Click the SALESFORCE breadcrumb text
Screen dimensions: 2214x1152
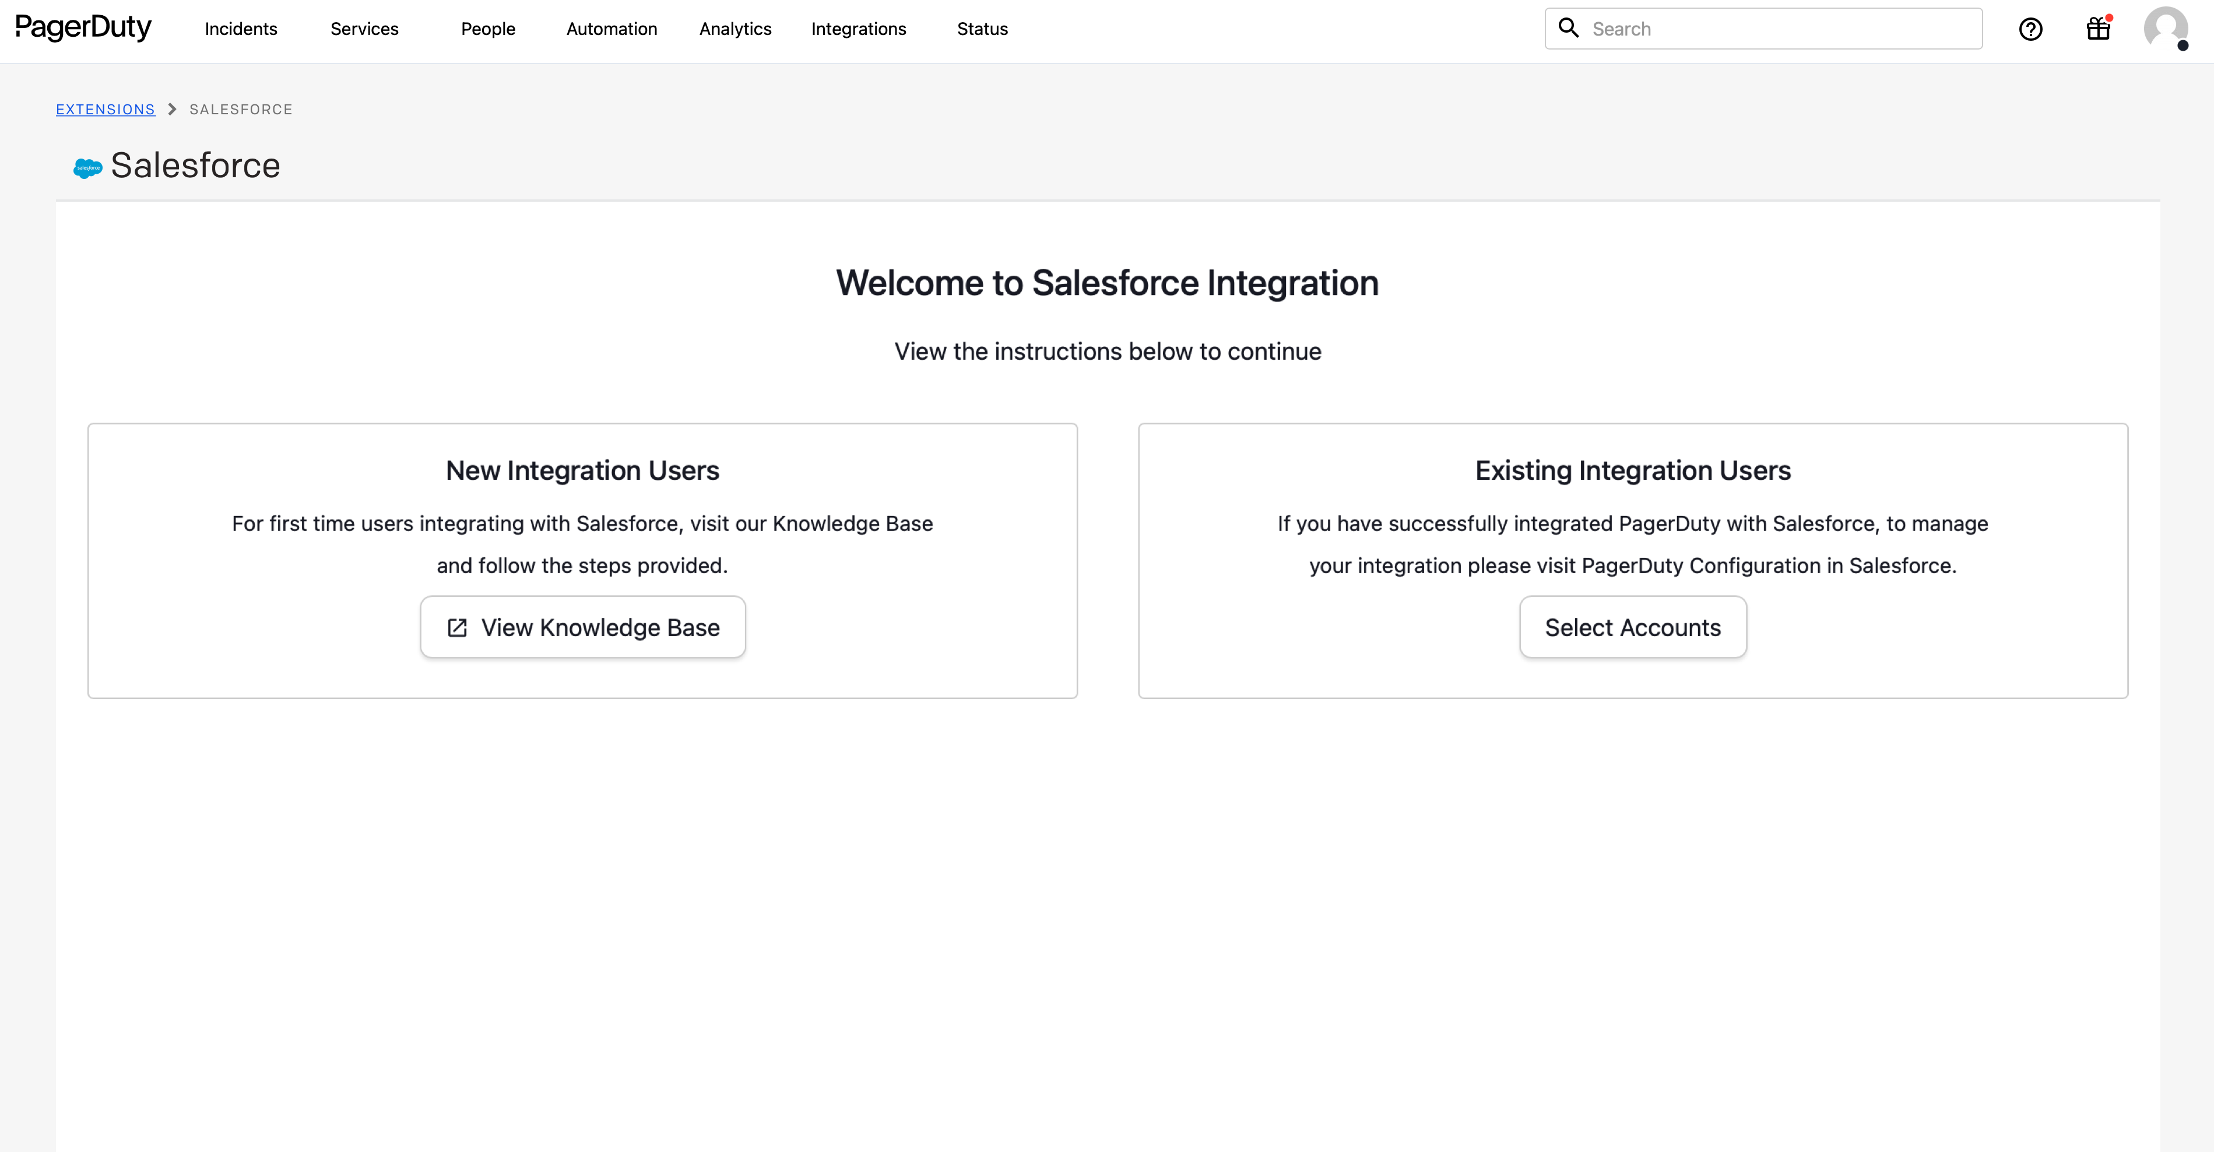point(241,109)
